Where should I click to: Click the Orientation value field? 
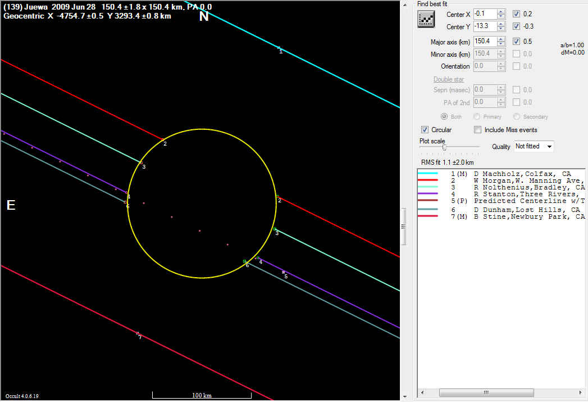tap(485, 66)
